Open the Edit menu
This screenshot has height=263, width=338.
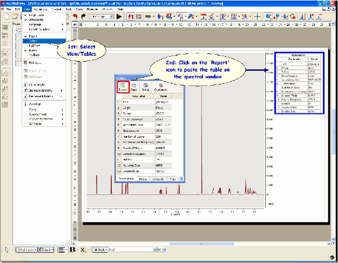coord(17,9)
